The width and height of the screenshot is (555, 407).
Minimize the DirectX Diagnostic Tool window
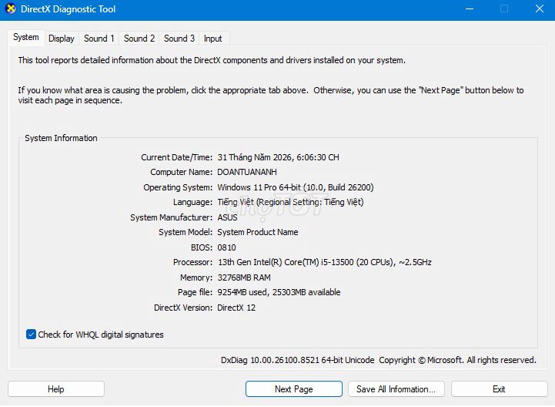point(470,8)
